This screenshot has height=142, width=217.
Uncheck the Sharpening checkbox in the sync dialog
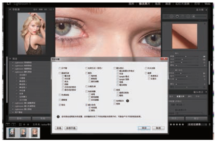coord(60,105)
